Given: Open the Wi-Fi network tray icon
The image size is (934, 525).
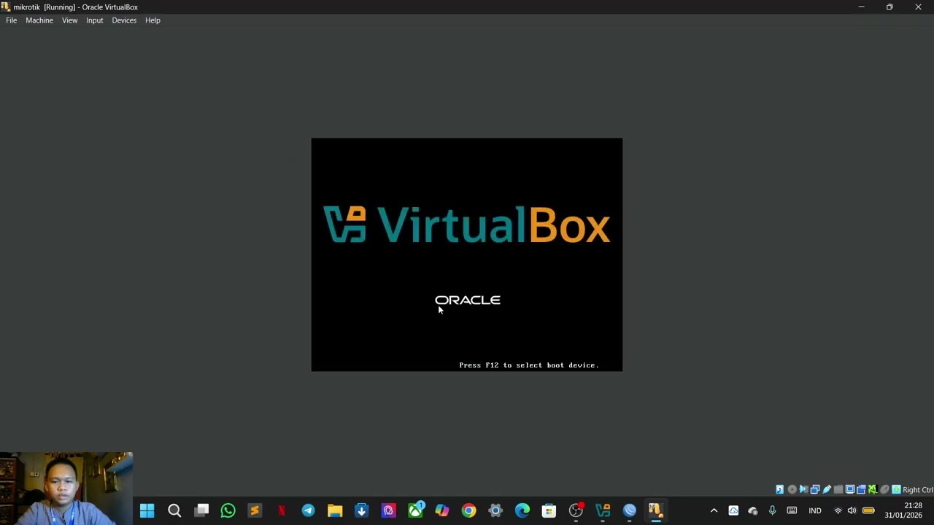Looking at the screenshot, I should tap(838, 510).
